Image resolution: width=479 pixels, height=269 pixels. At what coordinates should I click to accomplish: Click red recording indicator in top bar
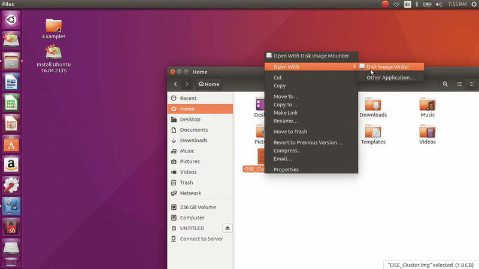click(x=385, y=4)
